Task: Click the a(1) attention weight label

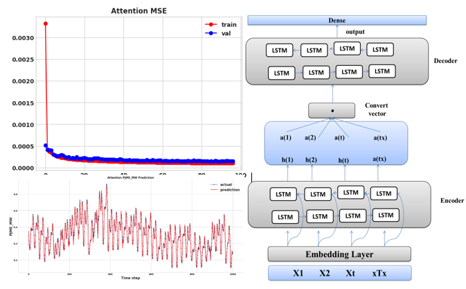Action: pos(285,138)
